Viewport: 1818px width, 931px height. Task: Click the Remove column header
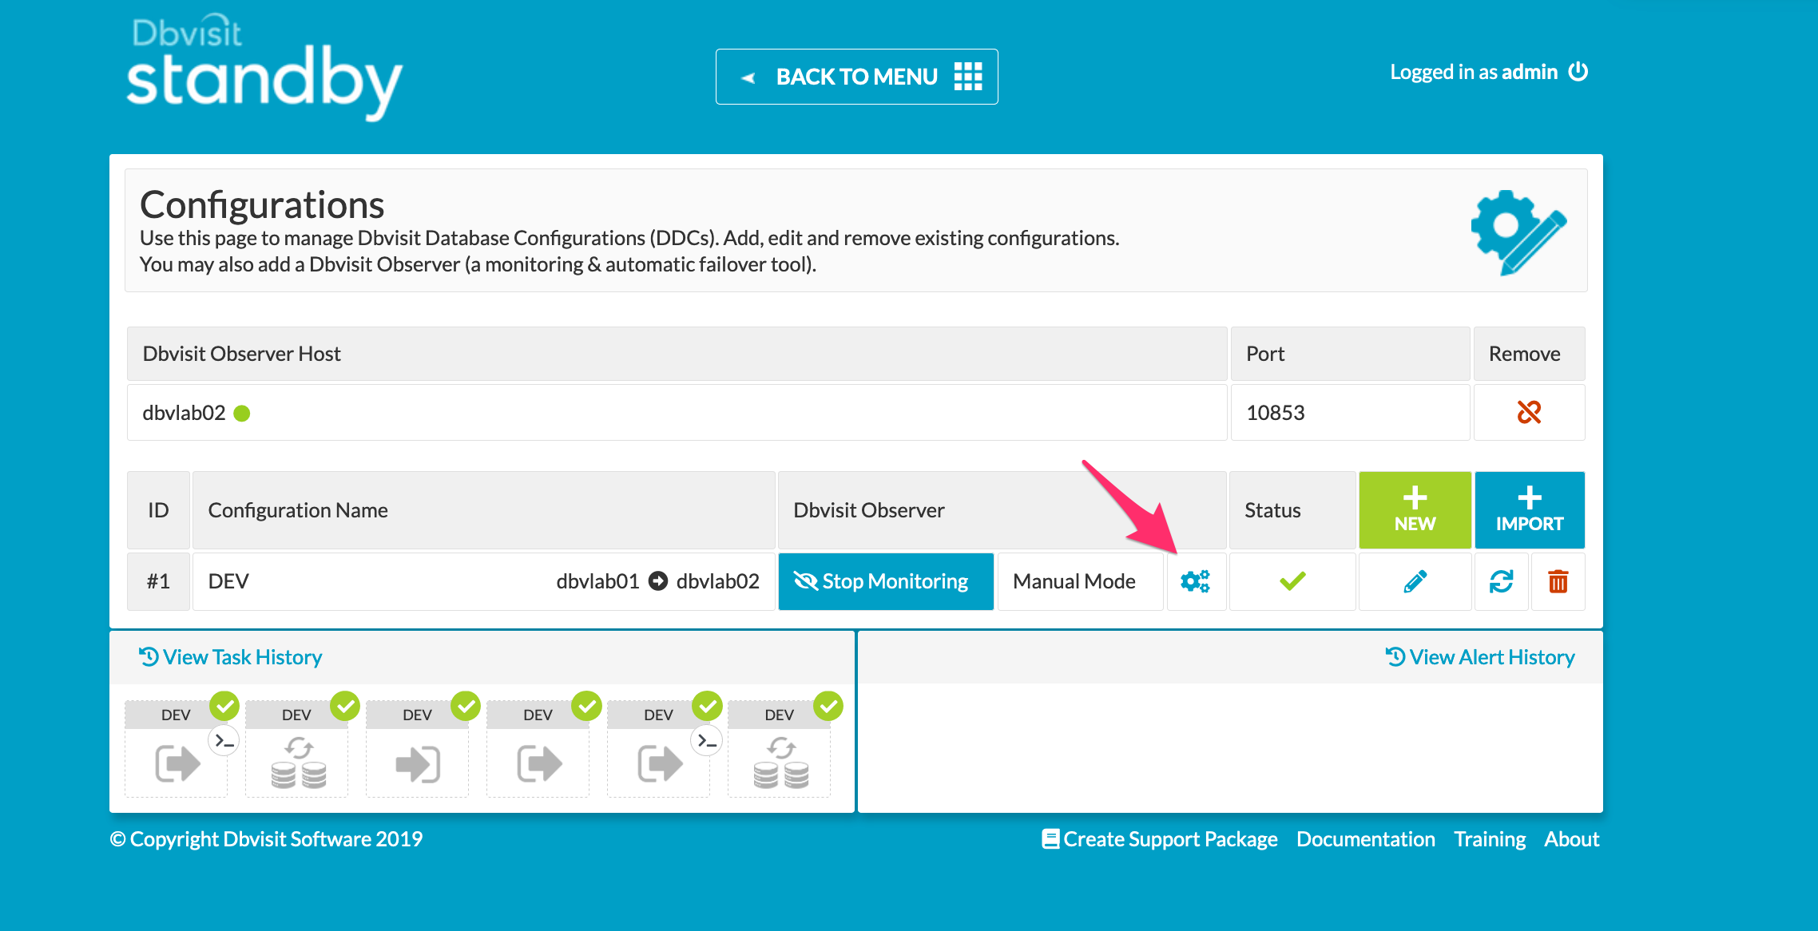(x=1529, y=354)
